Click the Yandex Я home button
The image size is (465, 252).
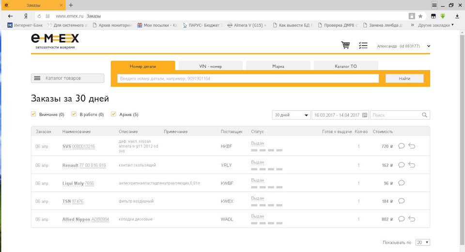26,16
